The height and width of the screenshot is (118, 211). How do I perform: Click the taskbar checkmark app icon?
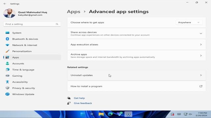pos(119,114)
